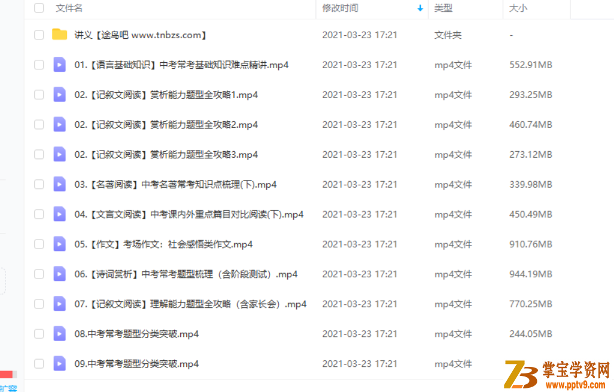The image size is (614, 392).
Task: Open 02.赏析能力题型全攻略3.mp4 file name
Action: pos(166,154)
